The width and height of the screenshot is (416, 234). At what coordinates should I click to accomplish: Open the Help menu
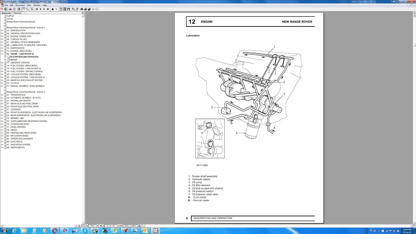point(45,5)
